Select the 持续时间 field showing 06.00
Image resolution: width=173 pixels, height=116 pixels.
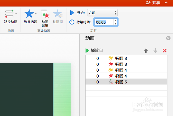pos(104,22)
